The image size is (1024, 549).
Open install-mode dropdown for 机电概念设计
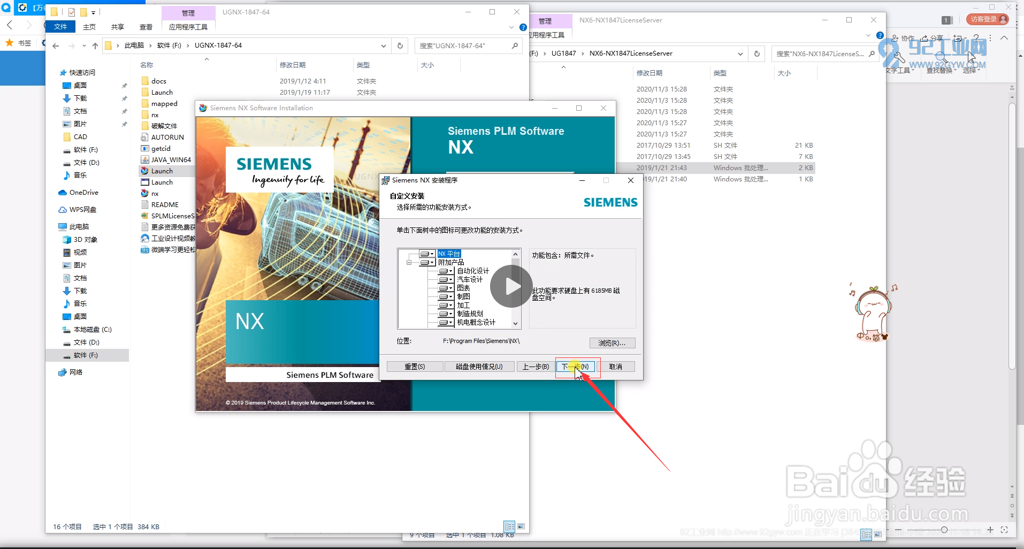point(446,322)
